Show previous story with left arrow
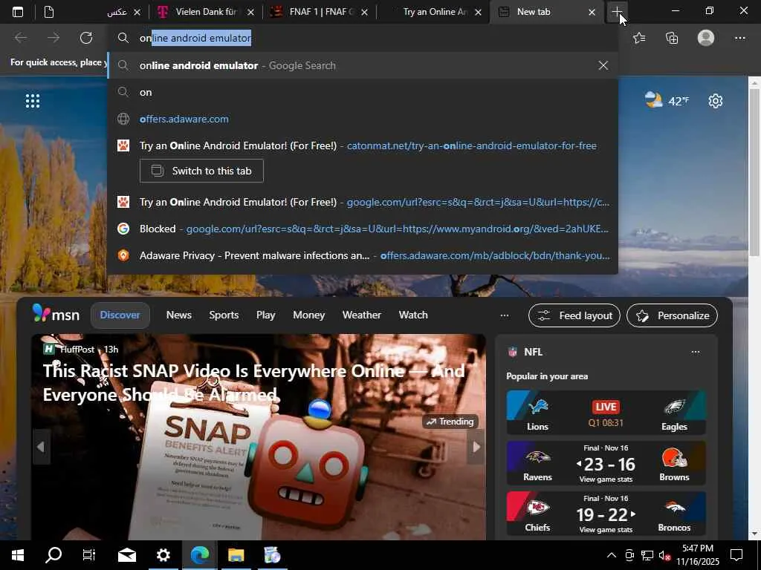The height and width of the screenshot is (570, 761). coord(41,447)
